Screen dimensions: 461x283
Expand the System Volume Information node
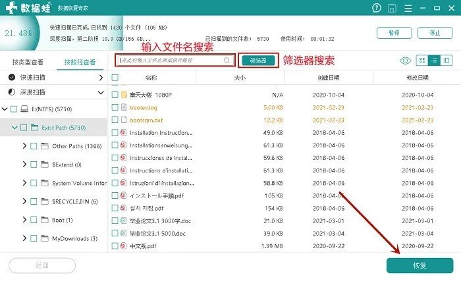pyautogui.click(x=24, y=183)
